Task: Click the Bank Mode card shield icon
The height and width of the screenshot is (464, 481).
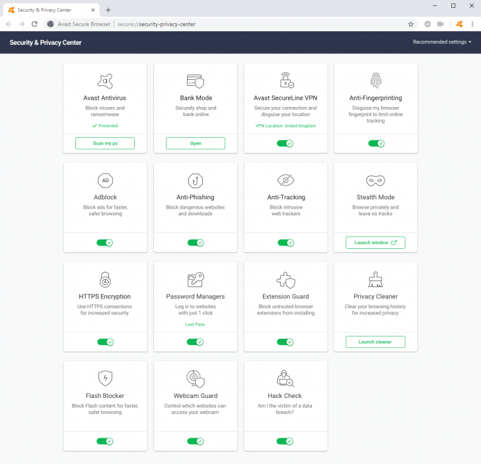Action: pyautogui.click(x=196, y=81)
